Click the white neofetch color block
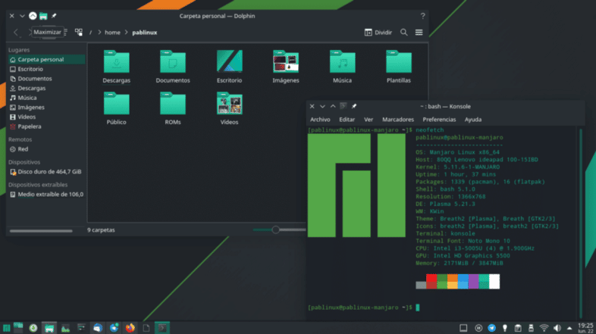596x334 pixels. (x=494, y=282)
